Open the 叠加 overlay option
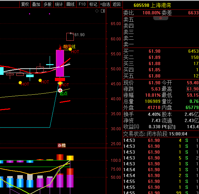The height and width of the screenshot is (194, 199). pyautogui.click(x=36, y=4)
